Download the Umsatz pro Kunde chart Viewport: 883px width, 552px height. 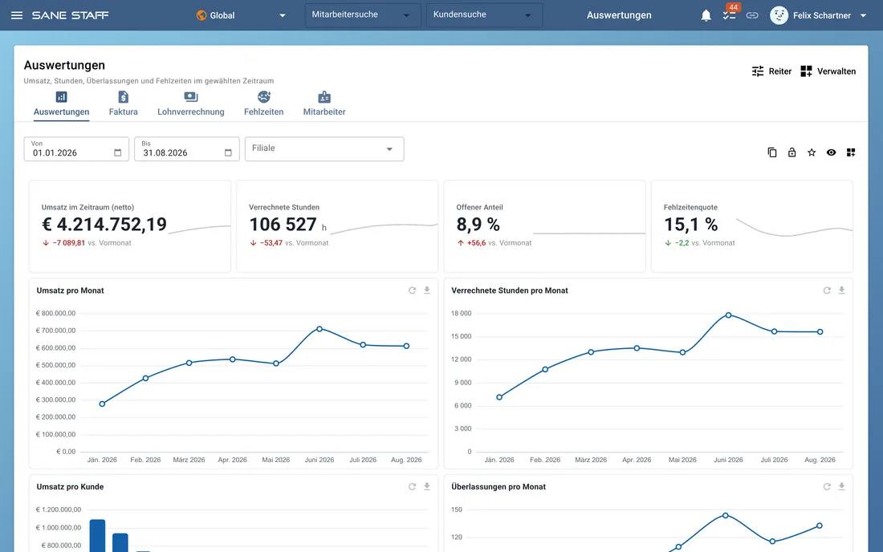click(x=427, y=487)
